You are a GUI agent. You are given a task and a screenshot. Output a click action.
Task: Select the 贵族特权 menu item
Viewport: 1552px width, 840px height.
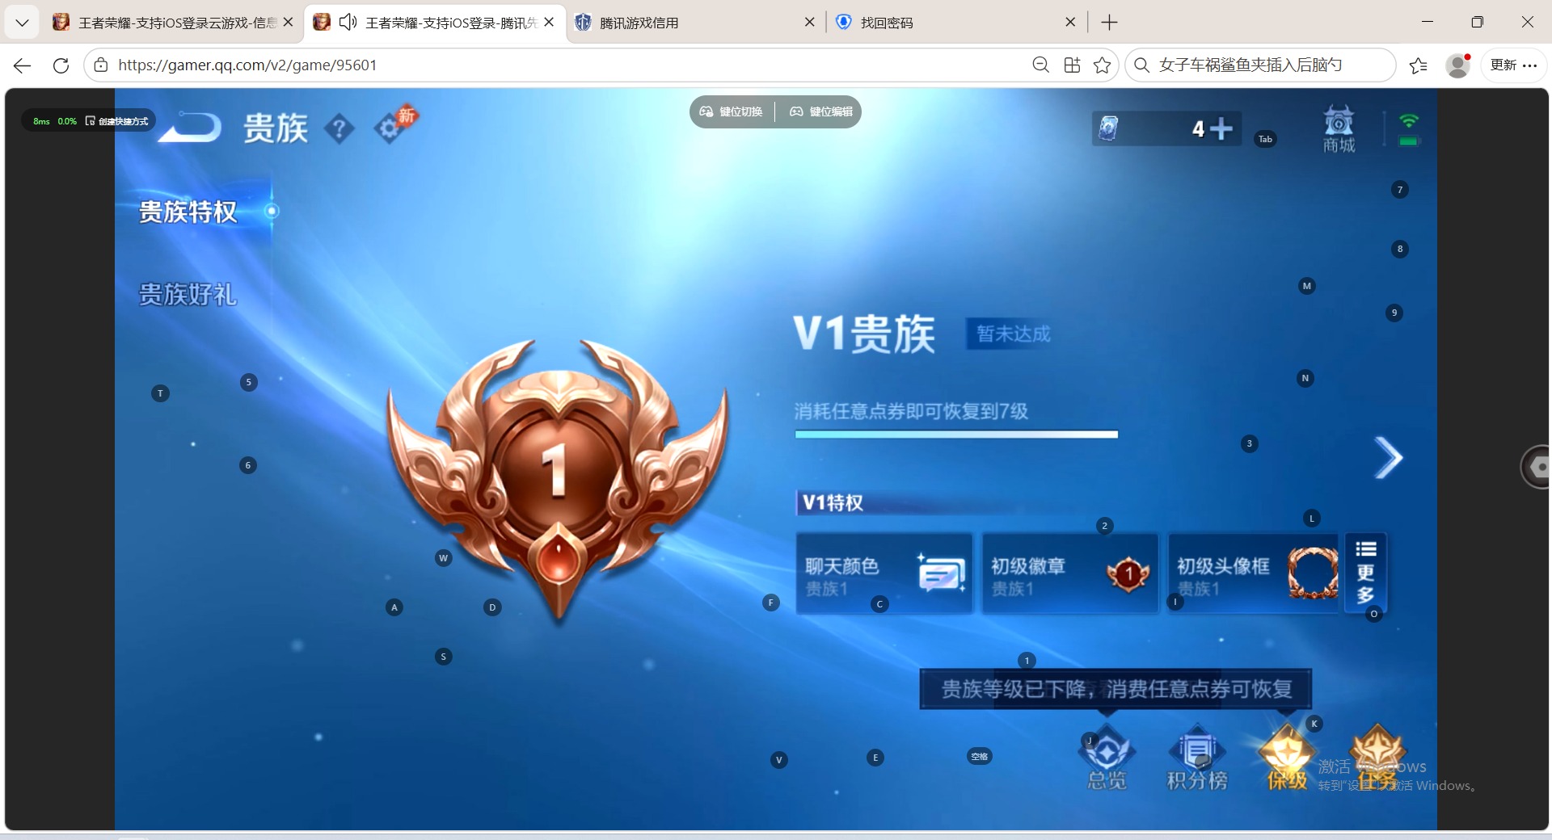pyautogui.click(x=188, y=212)
